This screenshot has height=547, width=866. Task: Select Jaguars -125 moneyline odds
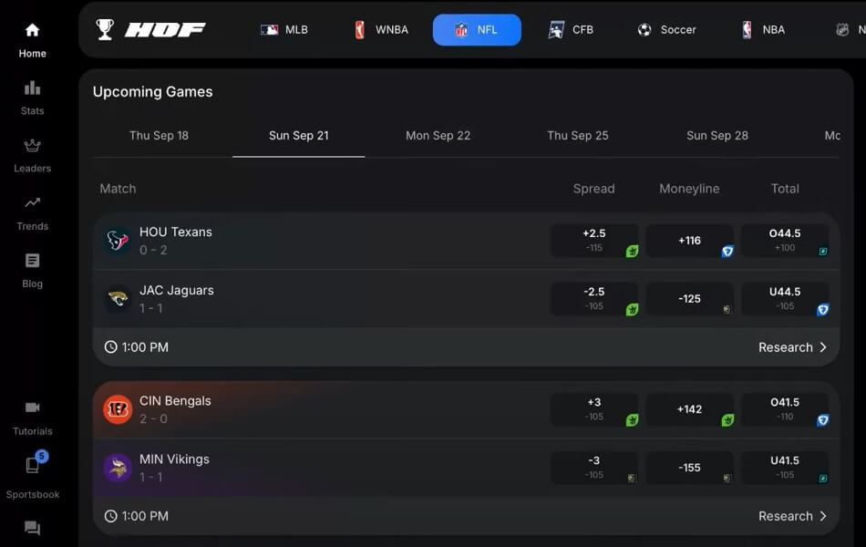tap(689, 299)
